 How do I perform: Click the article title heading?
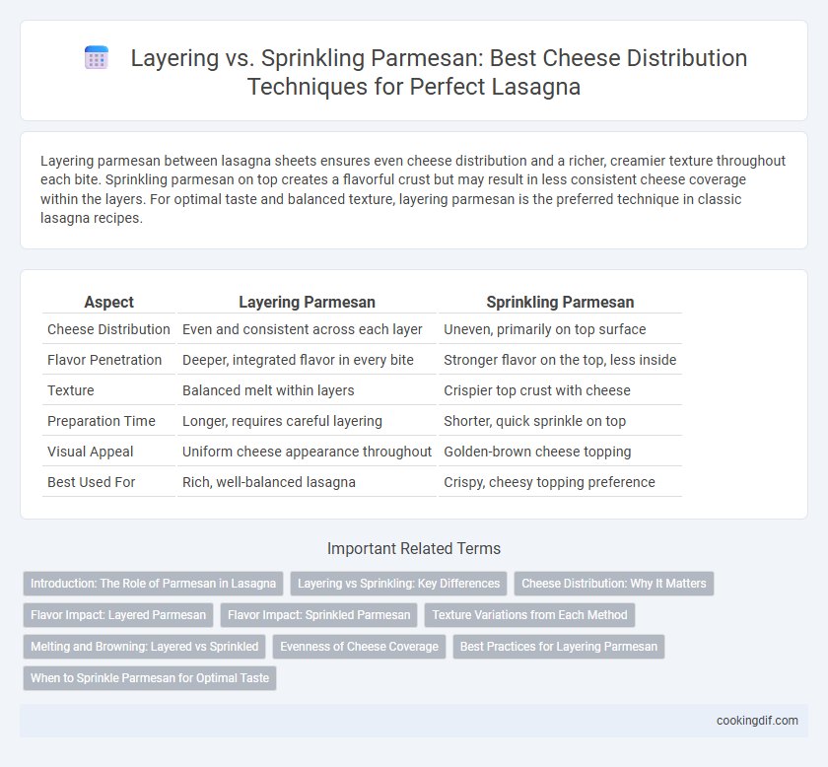click(439, 72)
